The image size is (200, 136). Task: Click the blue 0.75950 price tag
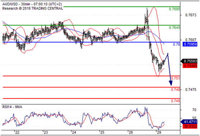point(190,44)
